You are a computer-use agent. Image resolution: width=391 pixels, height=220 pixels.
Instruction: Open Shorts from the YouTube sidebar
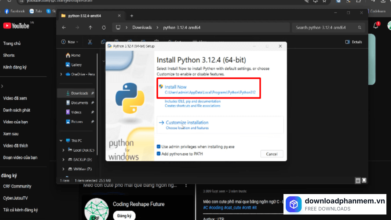point(9,55)
